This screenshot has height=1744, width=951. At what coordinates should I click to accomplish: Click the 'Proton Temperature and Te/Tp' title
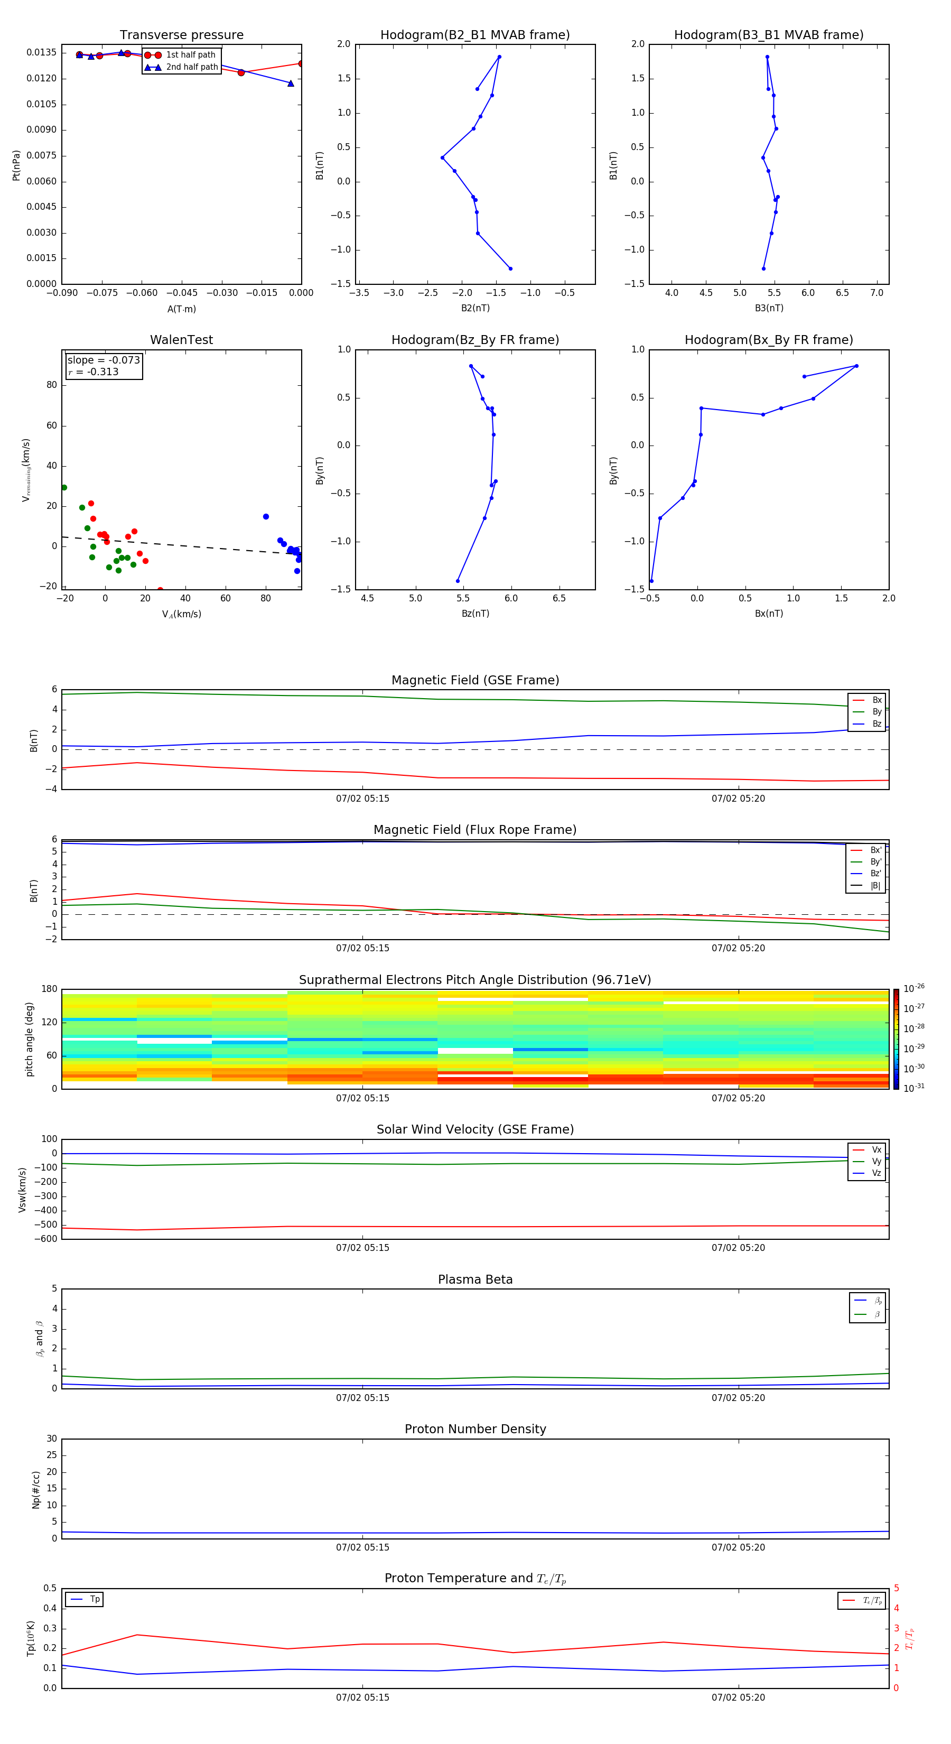click(475, 1579)
